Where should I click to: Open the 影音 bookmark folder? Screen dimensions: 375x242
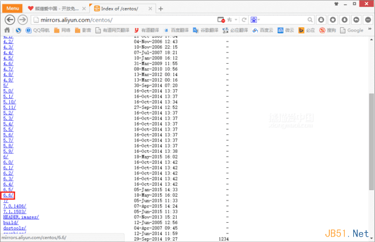click(x=83, y=30)
